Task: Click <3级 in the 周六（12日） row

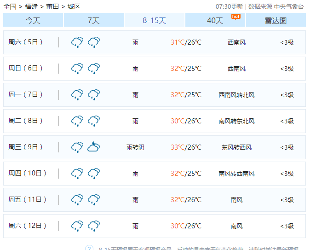Action: click(x=287, y=226)
